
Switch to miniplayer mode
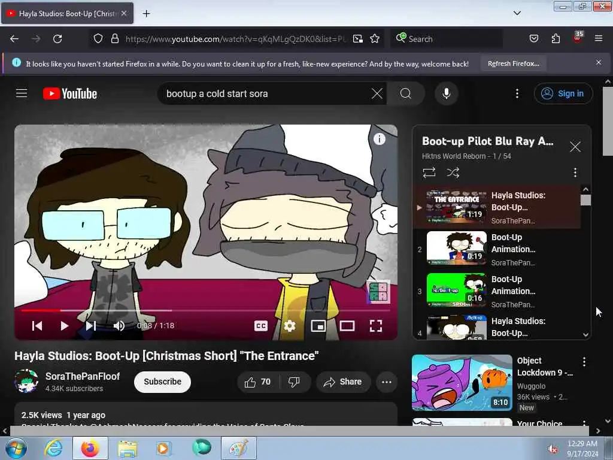318,326
